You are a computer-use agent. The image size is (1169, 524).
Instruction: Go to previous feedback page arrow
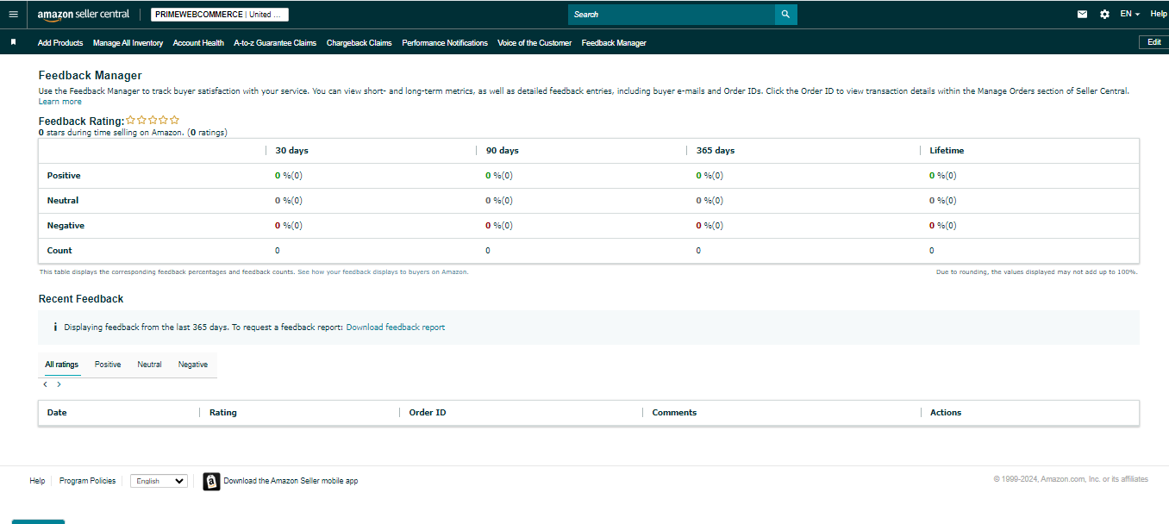45,384
